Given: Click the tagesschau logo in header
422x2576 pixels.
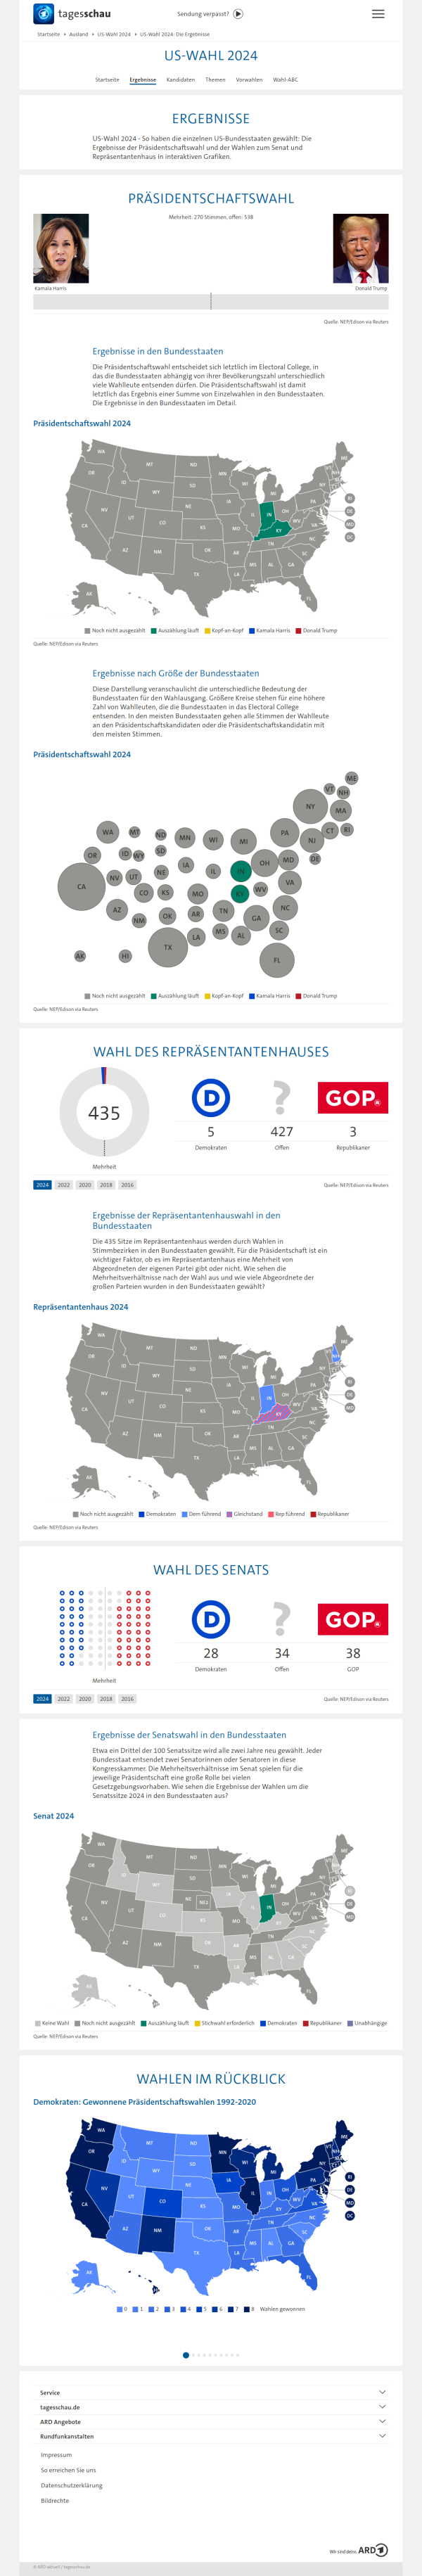Looking at the screenshot, I should [72, 14].
